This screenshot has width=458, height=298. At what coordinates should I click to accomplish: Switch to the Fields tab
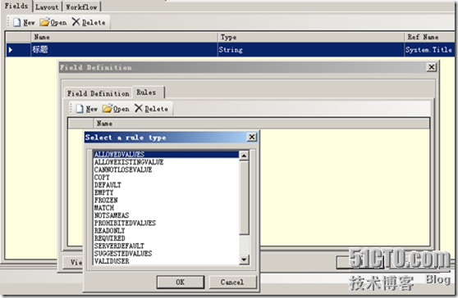click(16, 6)
